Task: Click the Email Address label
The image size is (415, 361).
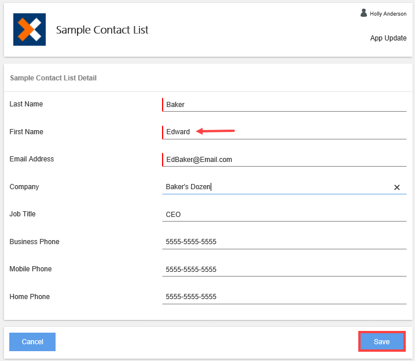Action: coord(32,159)
